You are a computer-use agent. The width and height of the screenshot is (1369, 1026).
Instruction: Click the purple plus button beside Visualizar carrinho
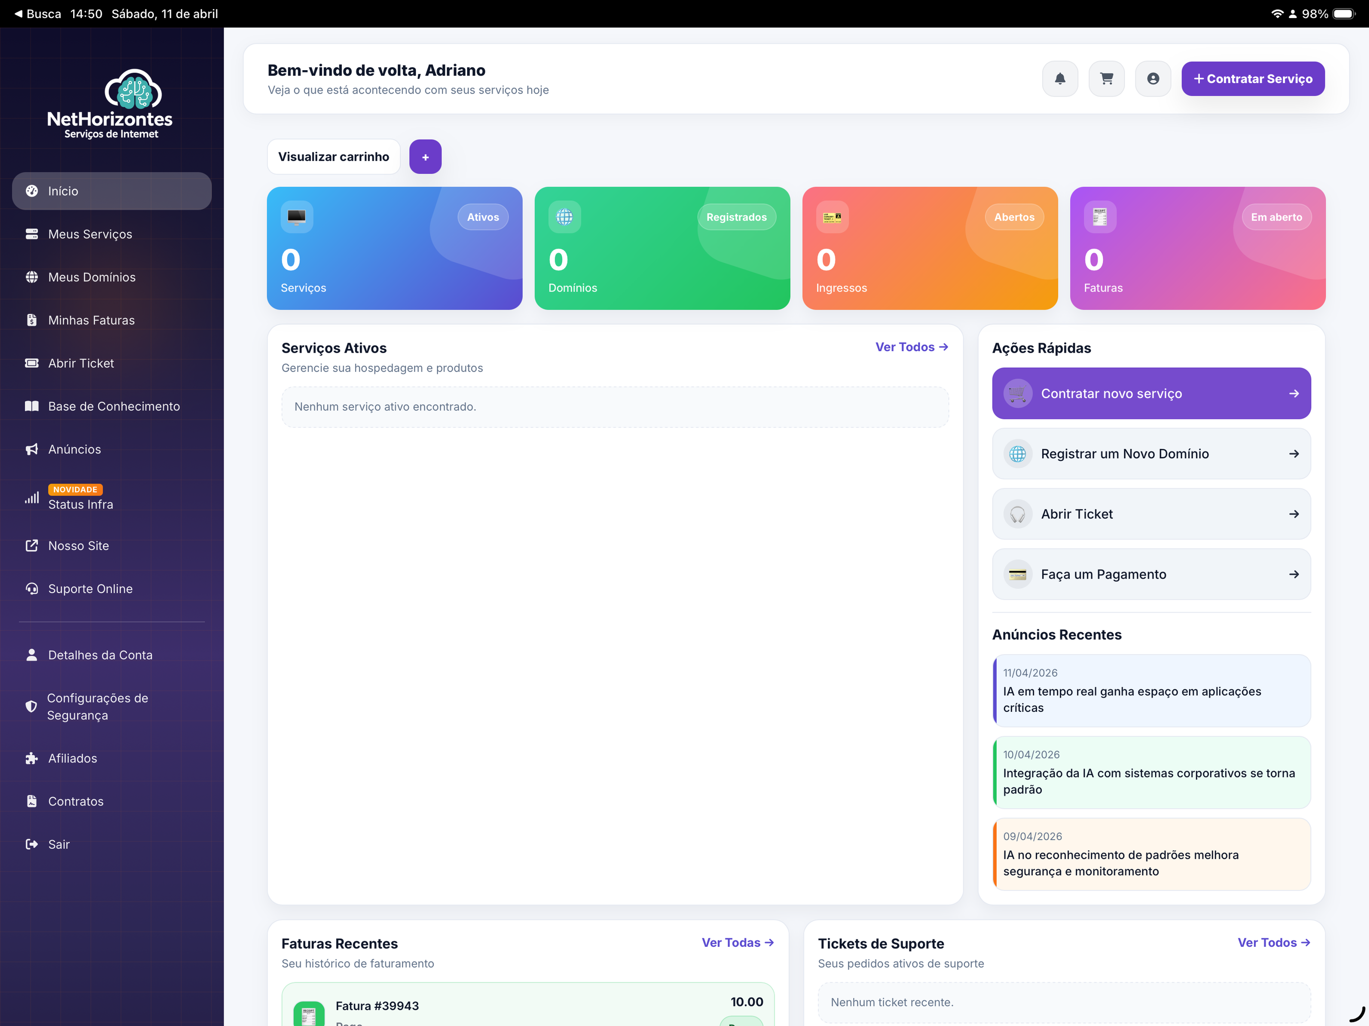425,157
